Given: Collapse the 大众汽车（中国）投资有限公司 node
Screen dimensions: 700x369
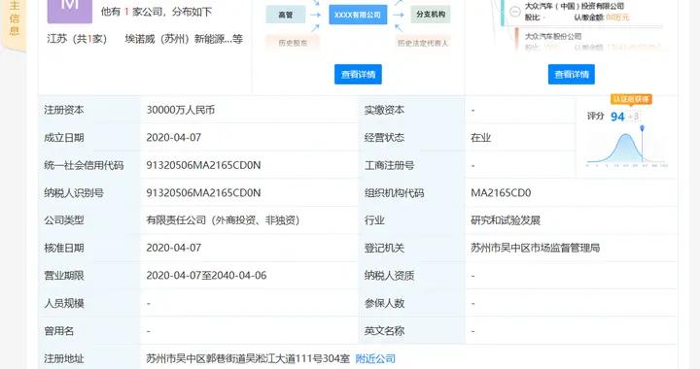Looking at the screenshot, I should pos(515,12).
